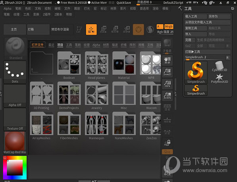Select the 项目 project tab in LightBox
Viewport: 237px width, 182px height.
coord(60,45)
